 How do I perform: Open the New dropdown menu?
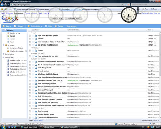pyautogui.click(x=7, y=26)
